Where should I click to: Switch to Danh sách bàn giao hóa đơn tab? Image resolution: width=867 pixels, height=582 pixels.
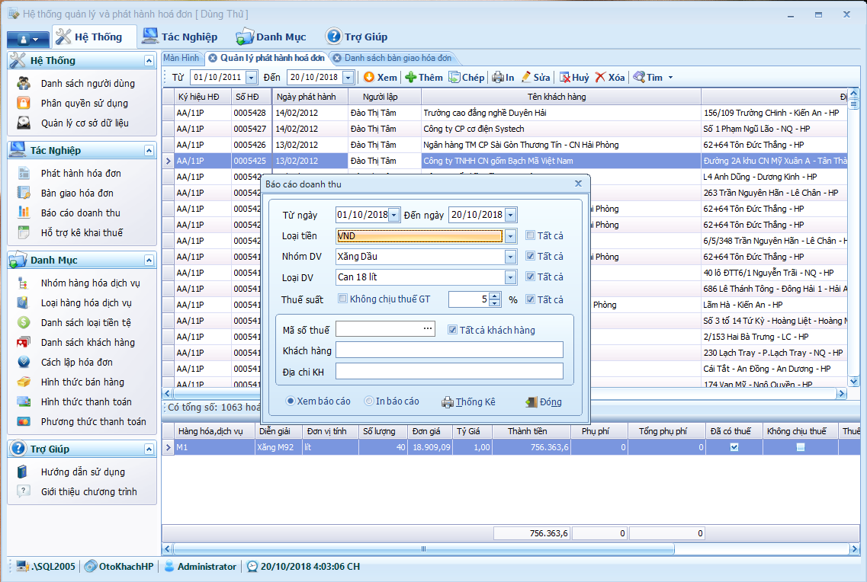pyautogui.click(x=397, y=58)
